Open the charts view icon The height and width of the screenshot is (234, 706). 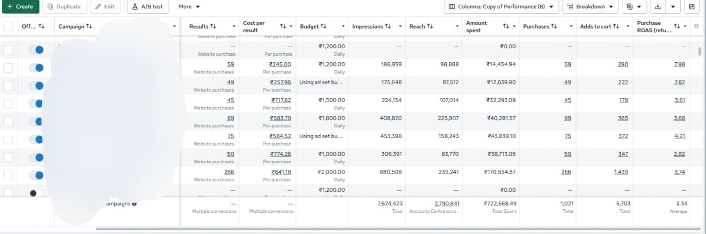coord(691,7)
